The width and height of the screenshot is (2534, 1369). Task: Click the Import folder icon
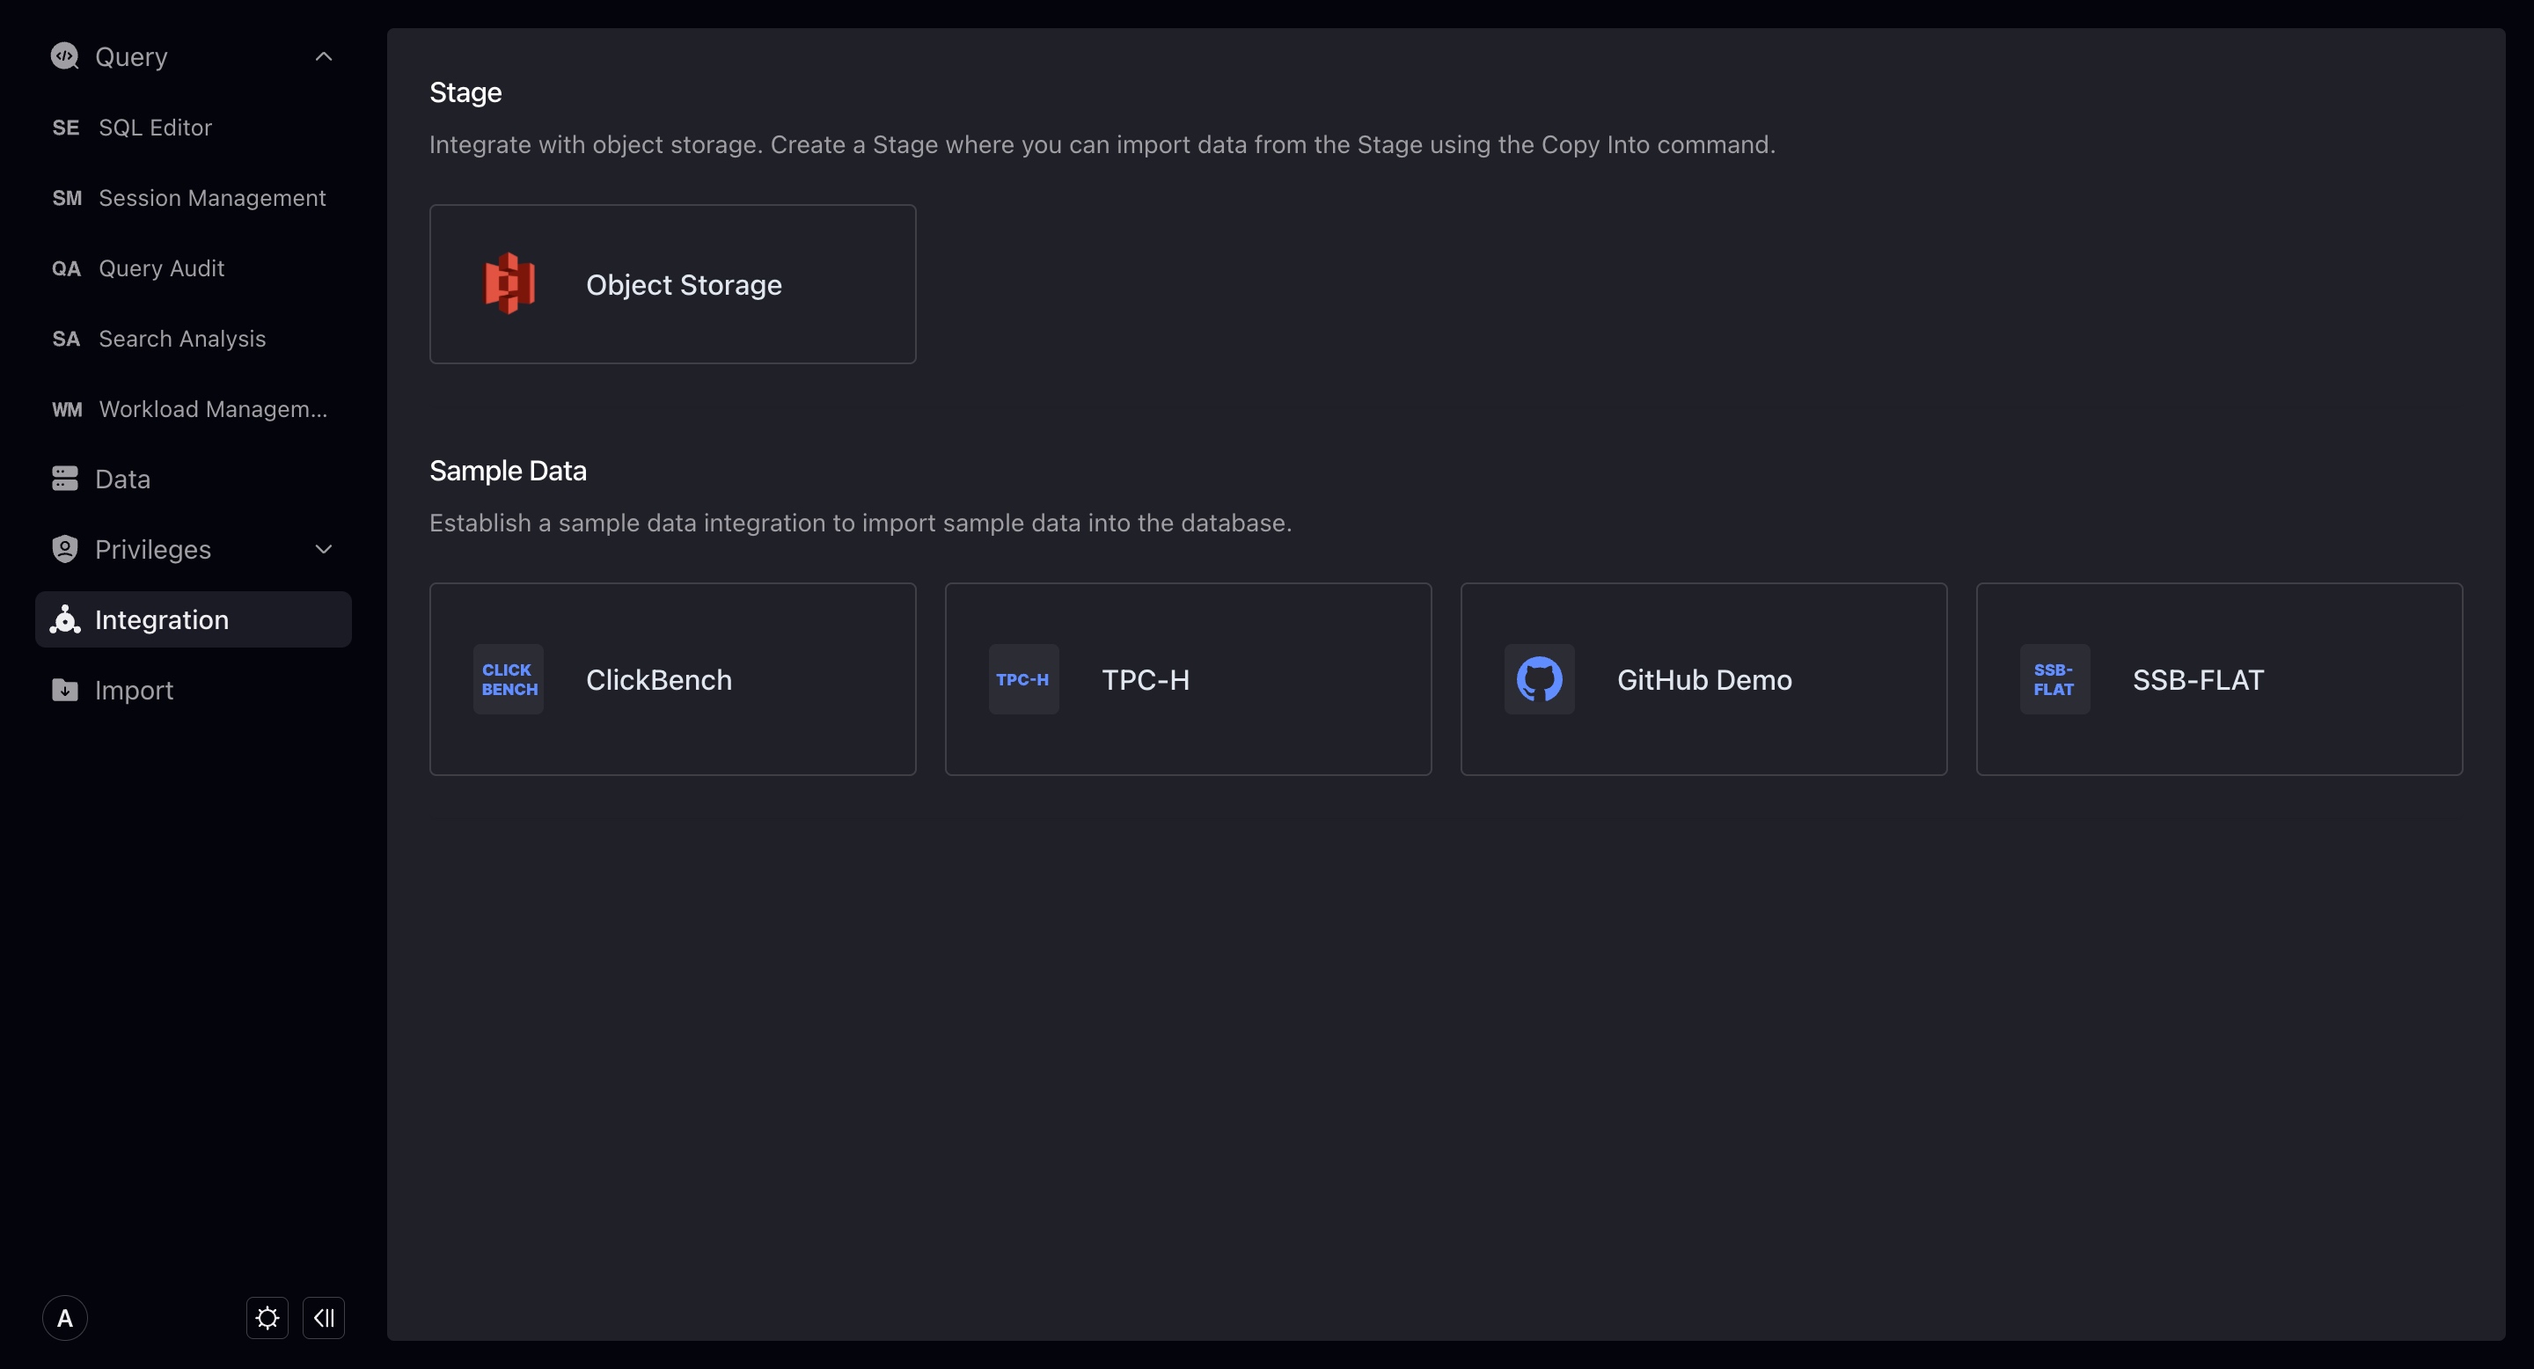[x=65, y=691]
